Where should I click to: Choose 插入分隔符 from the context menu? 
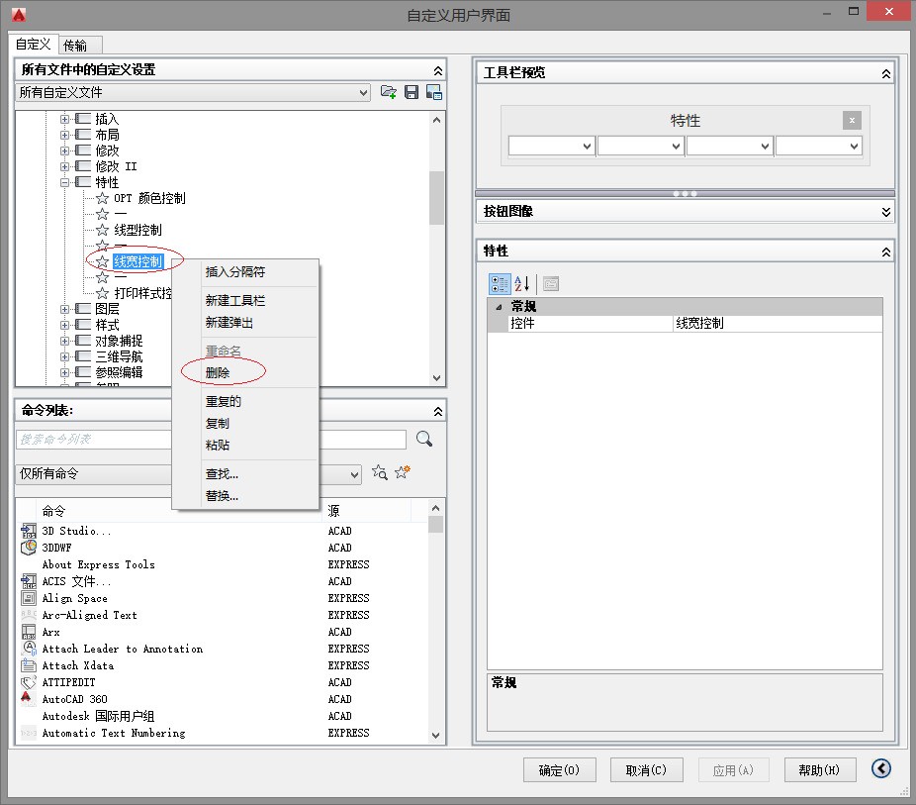point(234,271)
